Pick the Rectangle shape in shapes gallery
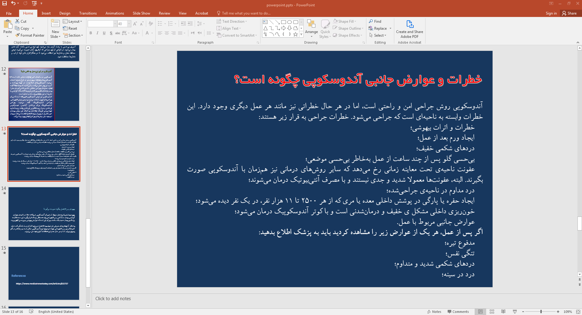The image size is (582, 315). pos(283,22)
